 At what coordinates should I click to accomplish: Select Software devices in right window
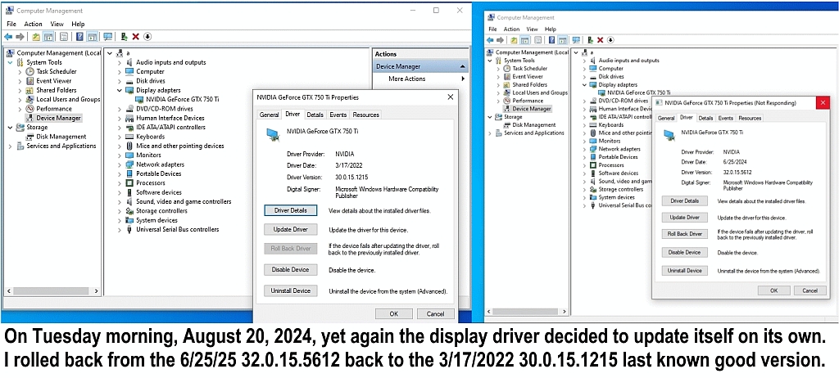[x=618, y=173]
